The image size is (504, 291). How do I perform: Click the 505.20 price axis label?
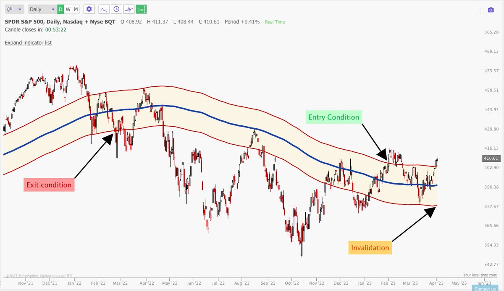tap(491, 32)
